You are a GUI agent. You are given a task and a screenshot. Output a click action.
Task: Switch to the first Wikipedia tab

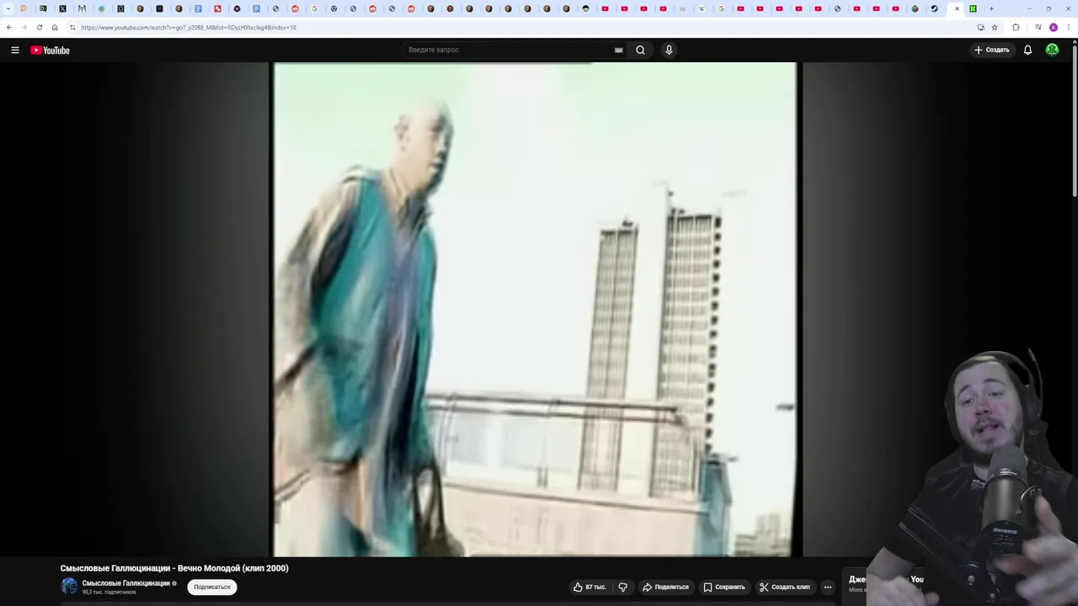click(x=682, y=8)
